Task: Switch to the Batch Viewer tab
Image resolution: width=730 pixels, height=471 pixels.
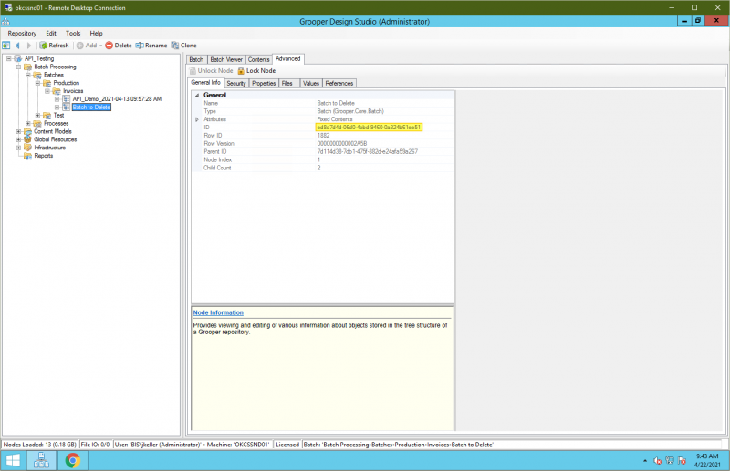Action: pyautogui.click(x=226, y=59)
